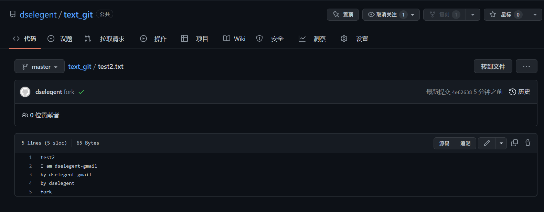Click the 追溯 blame button
The image size is (544, 212).
point(466,143)
